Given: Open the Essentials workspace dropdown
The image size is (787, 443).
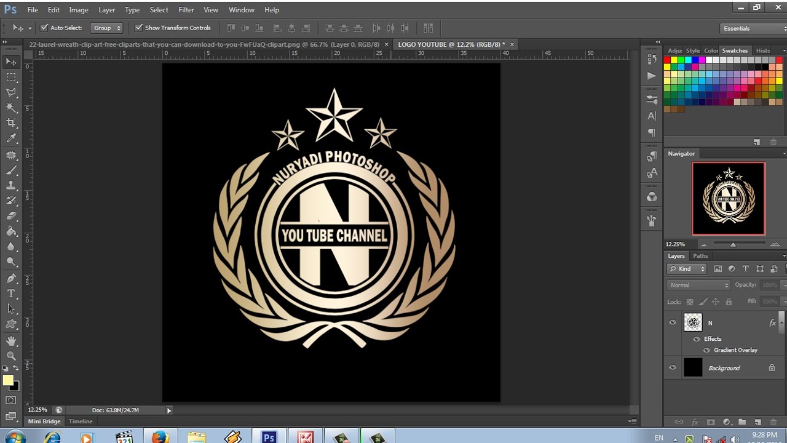Looking at the screenshot, I should tap(753, 28).
